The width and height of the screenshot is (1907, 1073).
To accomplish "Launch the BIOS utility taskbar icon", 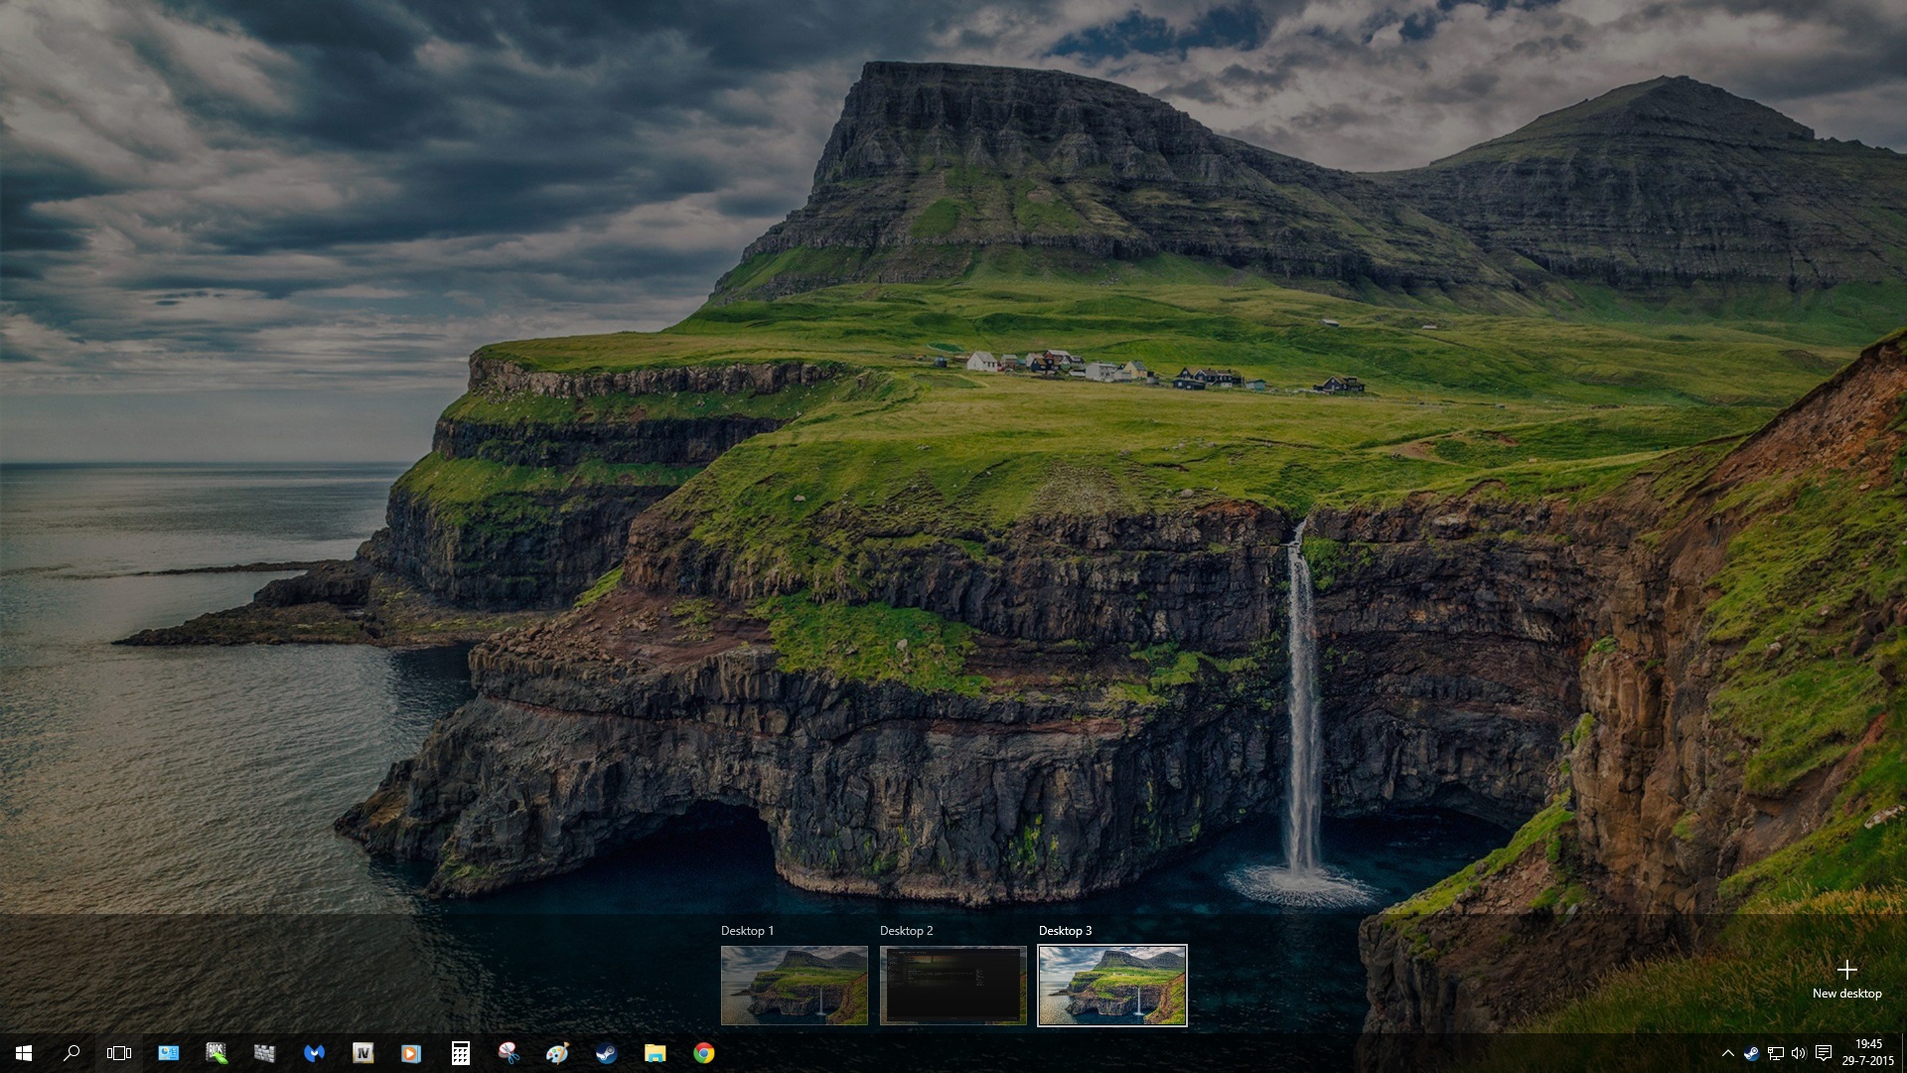I will (217, 1053).
